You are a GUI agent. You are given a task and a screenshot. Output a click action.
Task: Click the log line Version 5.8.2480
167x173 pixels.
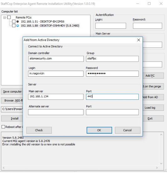point(13,138)
